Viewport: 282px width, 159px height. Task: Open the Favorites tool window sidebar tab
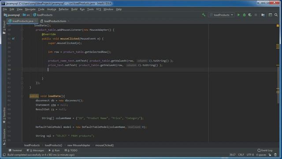4,115
